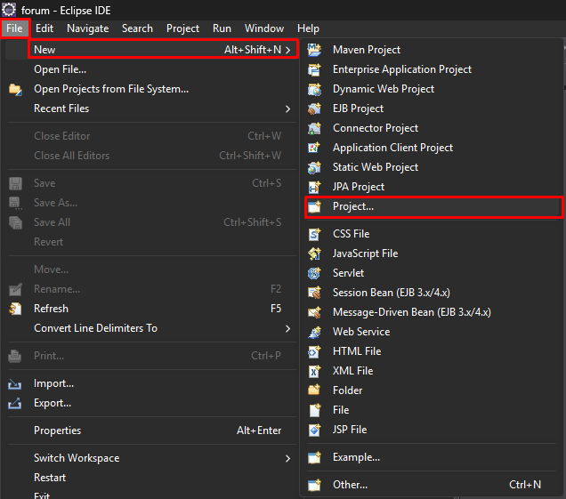Open the Navigate menu

point(87,28)
